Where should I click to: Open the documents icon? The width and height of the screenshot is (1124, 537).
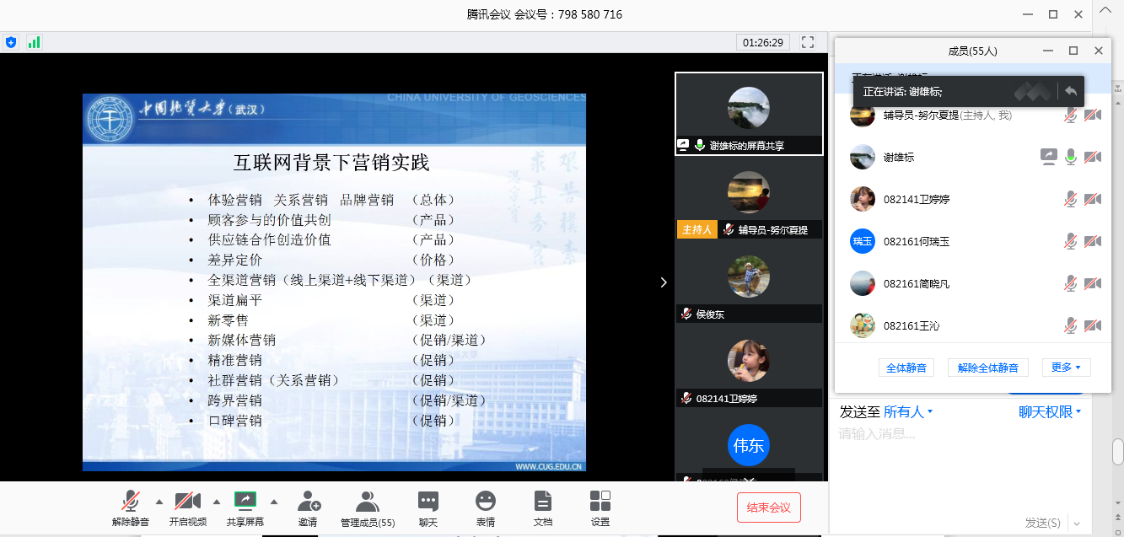click(543, 502)
